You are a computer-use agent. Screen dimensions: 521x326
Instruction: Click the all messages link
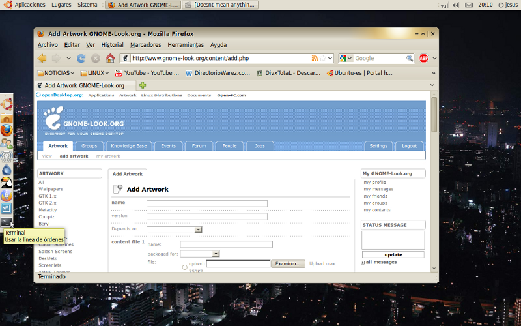click(381, 262)
